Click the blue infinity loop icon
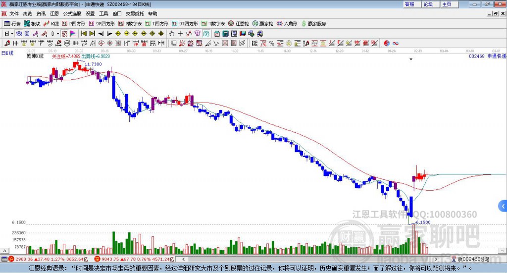Screen dimensions: 507x273 coord(396,43)
